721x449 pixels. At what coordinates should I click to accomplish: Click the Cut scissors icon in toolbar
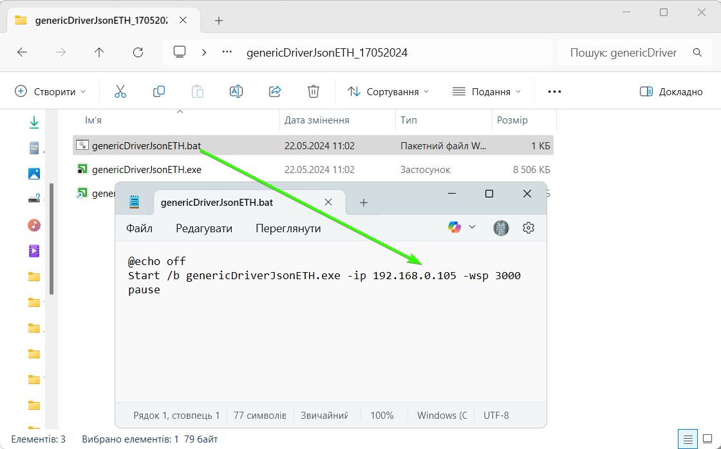[x=120, y=91]
